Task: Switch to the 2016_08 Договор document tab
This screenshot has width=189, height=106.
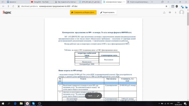Action: tap(89, 2)
